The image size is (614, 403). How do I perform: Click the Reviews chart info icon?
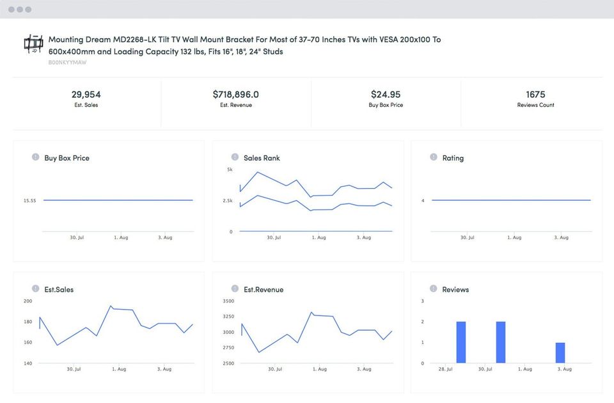pos(434,289)
